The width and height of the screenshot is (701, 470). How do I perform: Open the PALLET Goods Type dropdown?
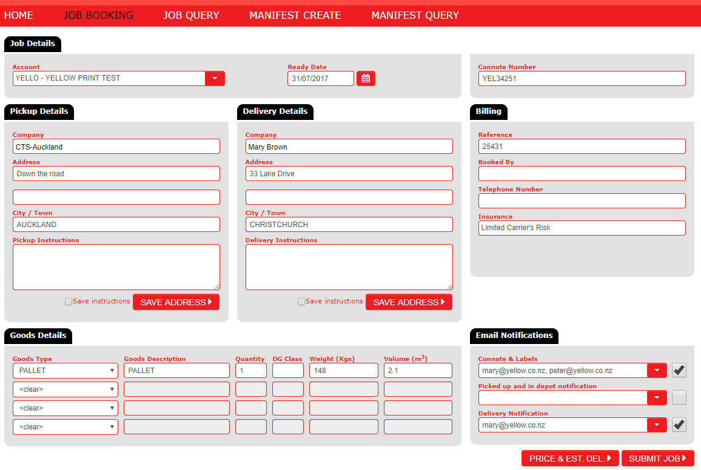click(x=65, y=371)
